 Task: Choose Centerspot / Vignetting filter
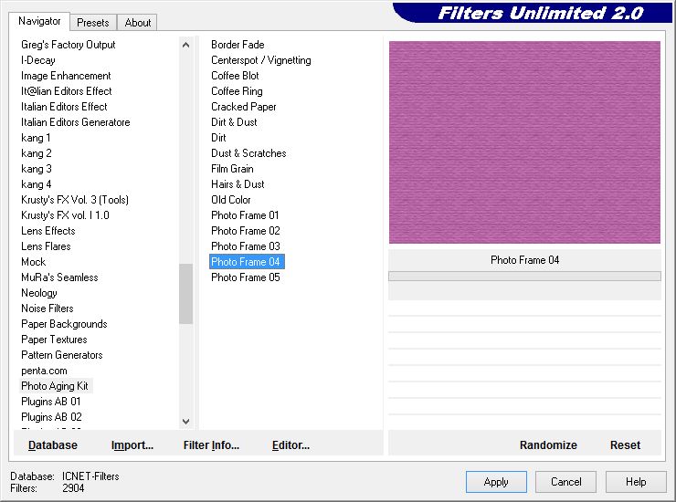[x=261, y=60]
